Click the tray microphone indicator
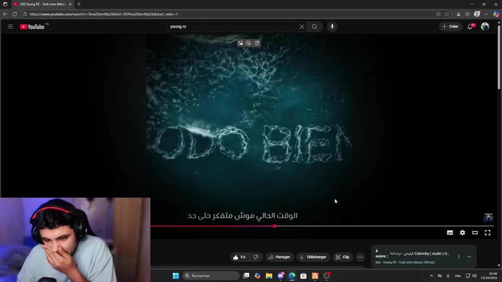This screenshot has height=282, width=502. [448, 276]
